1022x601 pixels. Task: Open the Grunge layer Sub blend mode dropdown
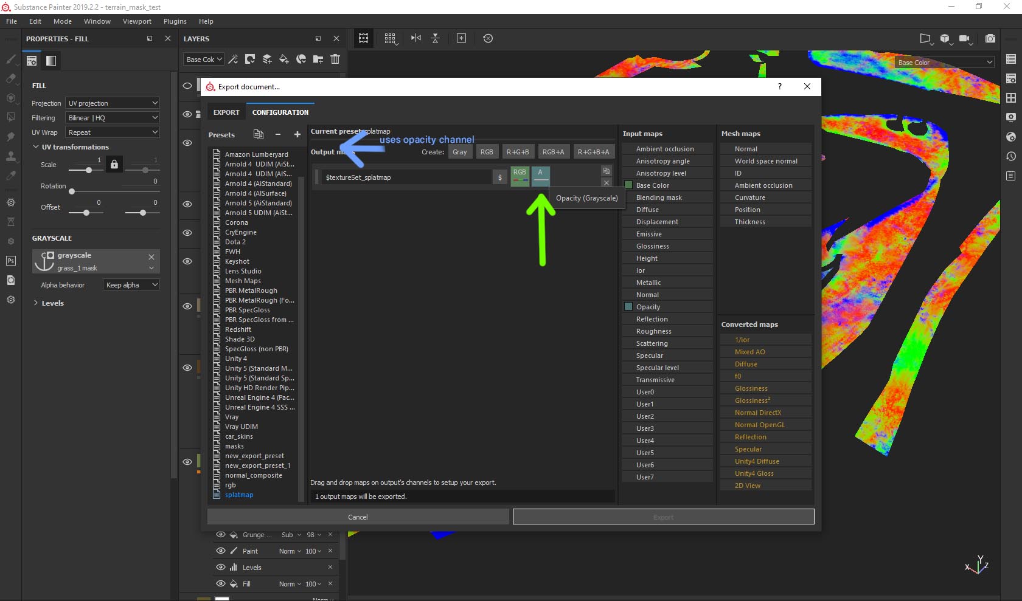coord(291,535)
